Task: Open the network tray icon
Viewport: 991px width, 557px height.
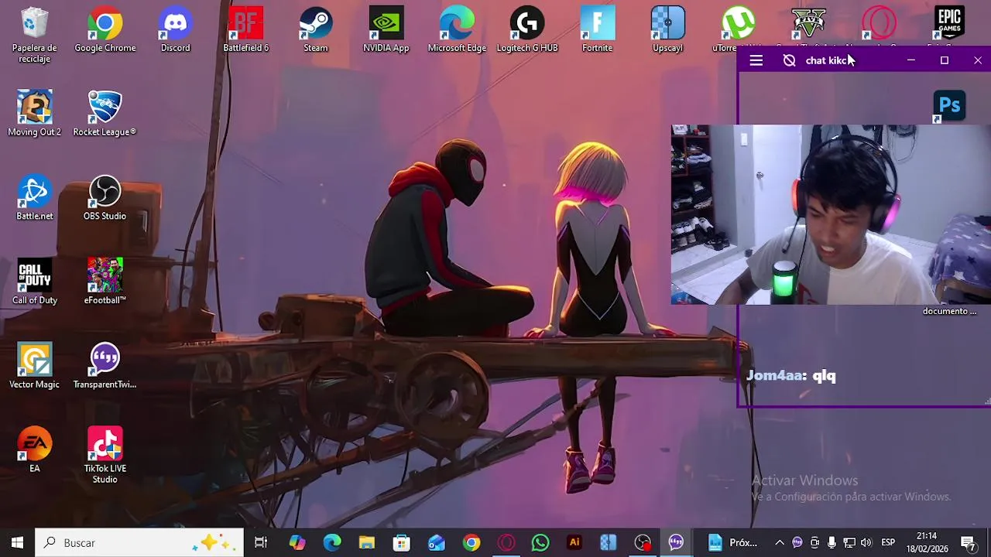Action: tap(849, 543)
